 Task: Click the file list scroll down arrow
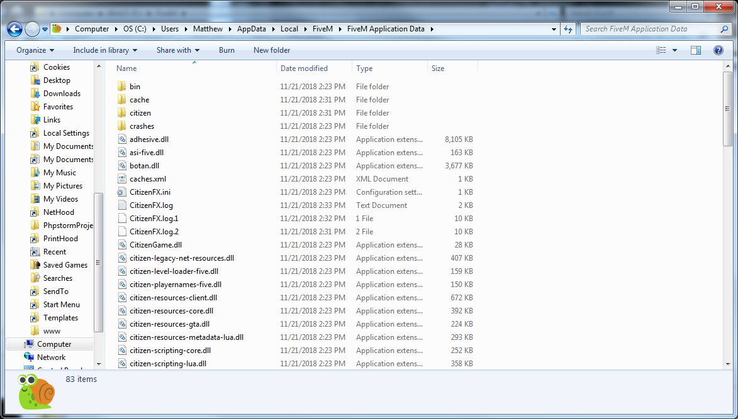pyautogui.click(x=728, y=364)
